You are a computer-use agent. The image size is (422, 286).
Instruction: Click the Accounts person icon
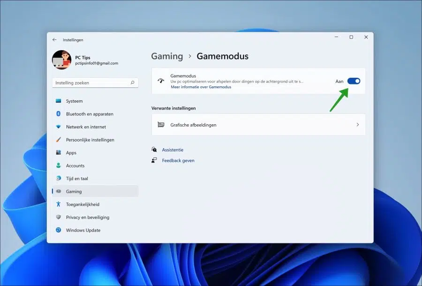point(59,166)
